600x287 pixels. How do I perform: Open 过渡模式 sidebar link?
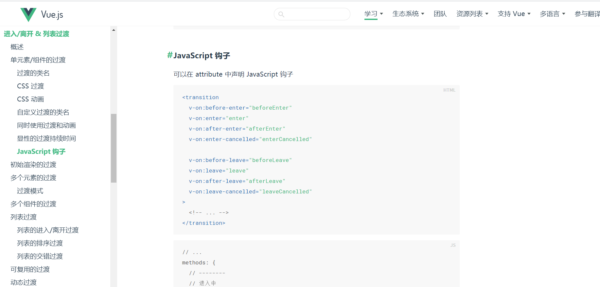(30, 191)
